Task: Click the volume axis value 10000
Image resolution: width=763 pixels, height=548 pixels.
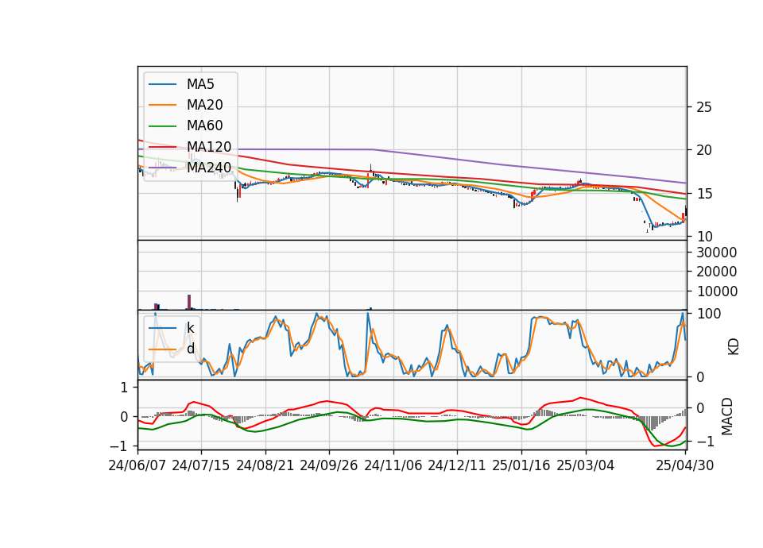Action: coord(716,291)
